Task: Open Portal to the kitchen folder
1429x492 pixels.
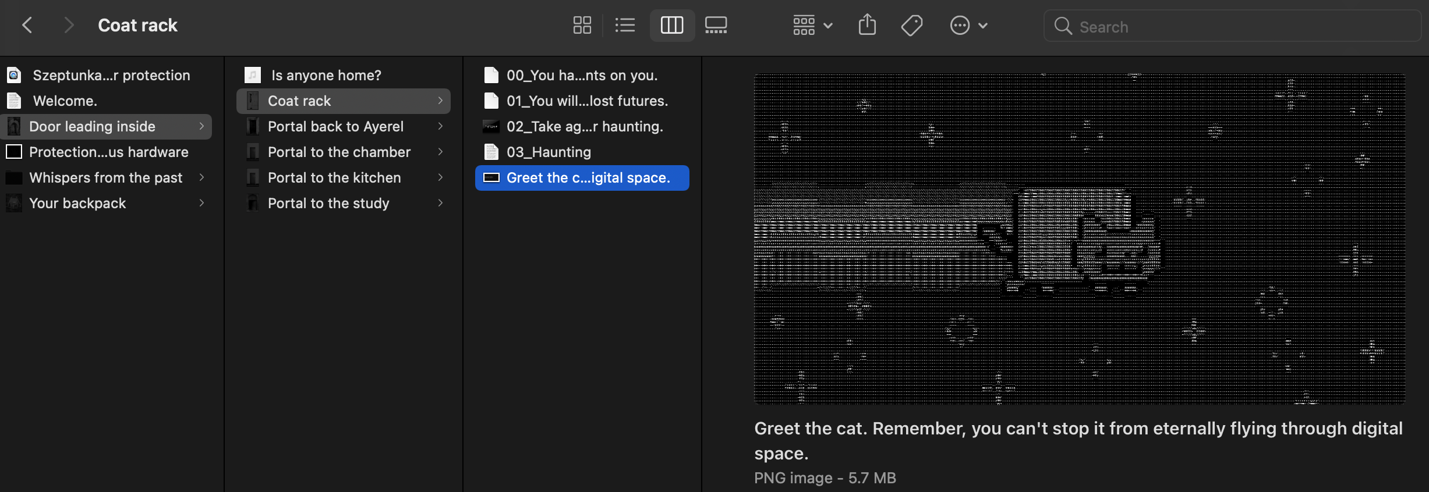Action: tap(334, 177)
